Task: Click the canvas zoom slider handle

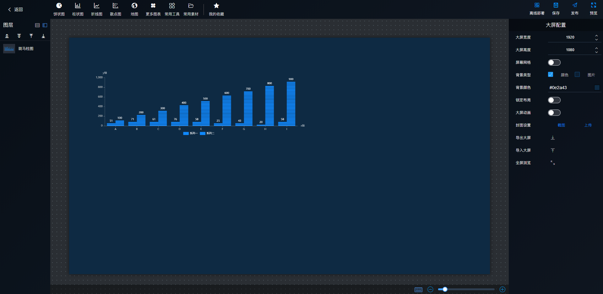Action: click(x=445, y=289)
